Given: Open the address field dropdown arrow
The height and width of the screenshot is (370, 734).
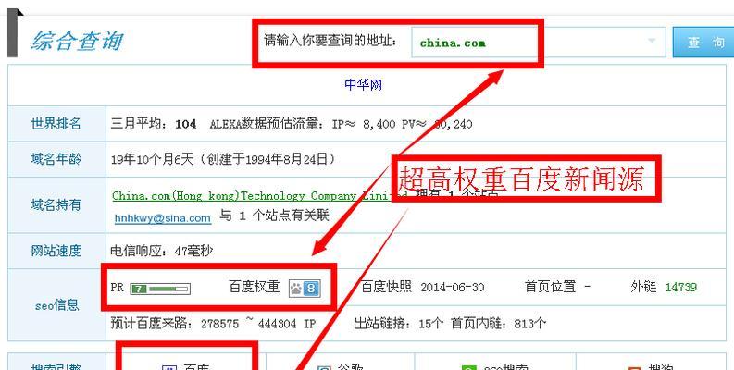Looking at the screenshot, I should [652, 42].
